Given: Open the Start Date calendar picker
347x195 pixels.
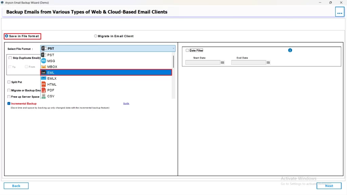Looking at the screenshot, I should tap(222, 62).
